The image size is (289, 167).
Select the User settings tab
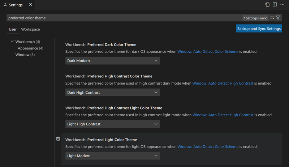point(13,29)
